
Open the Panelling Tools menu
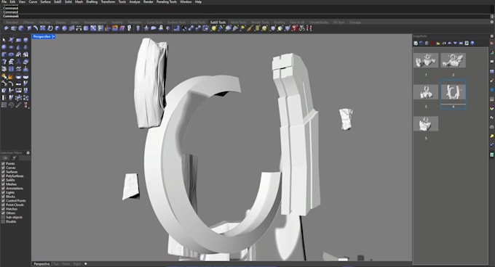click(x=167, y=2)
